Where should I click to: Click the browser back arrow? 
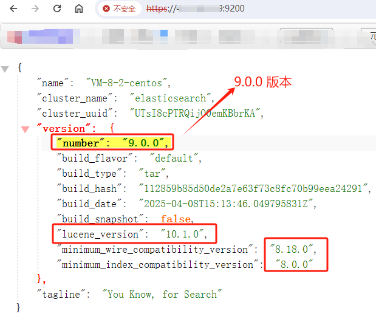(x=13, y=9)
